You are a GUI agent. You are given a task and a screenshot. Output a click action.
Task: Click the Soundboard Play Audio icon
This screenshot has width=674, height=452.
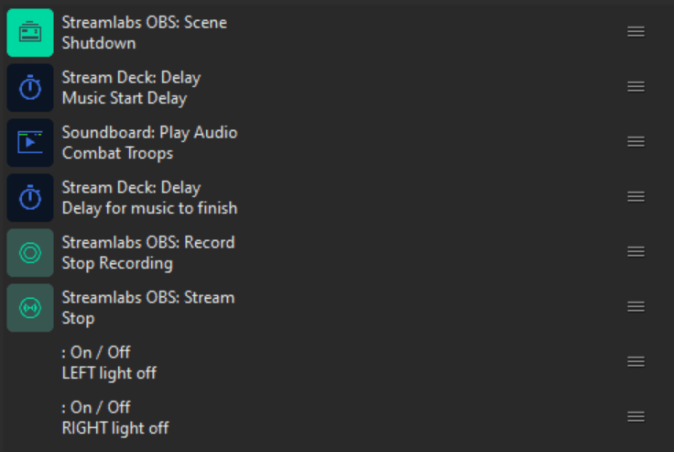30,142
